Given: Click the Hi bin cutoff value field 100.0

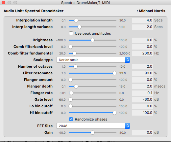Looking at the screenshot, I should [142, 113].
